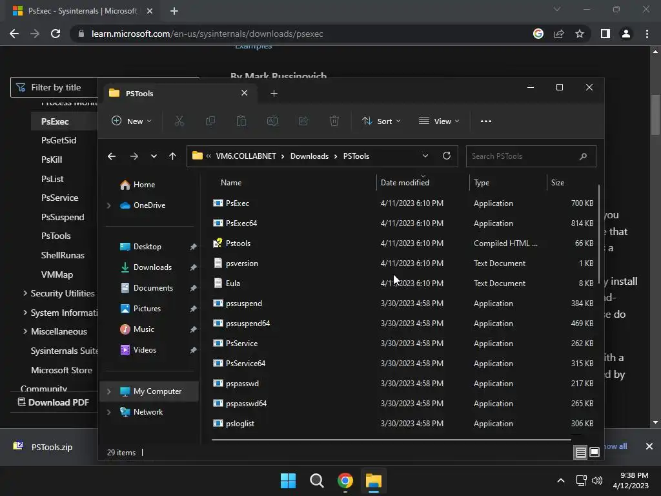Switch to large thumbnails view icon
The height and width of the screenshot is (496, 661).
[595, 452]
